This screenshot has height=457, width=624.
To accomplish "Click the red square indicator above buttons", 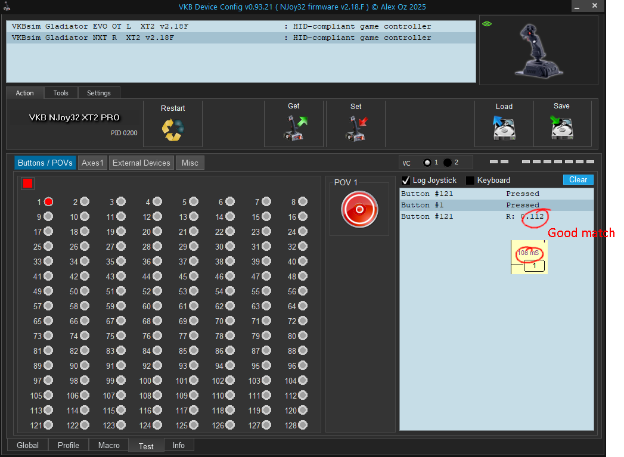I will 27,184.
